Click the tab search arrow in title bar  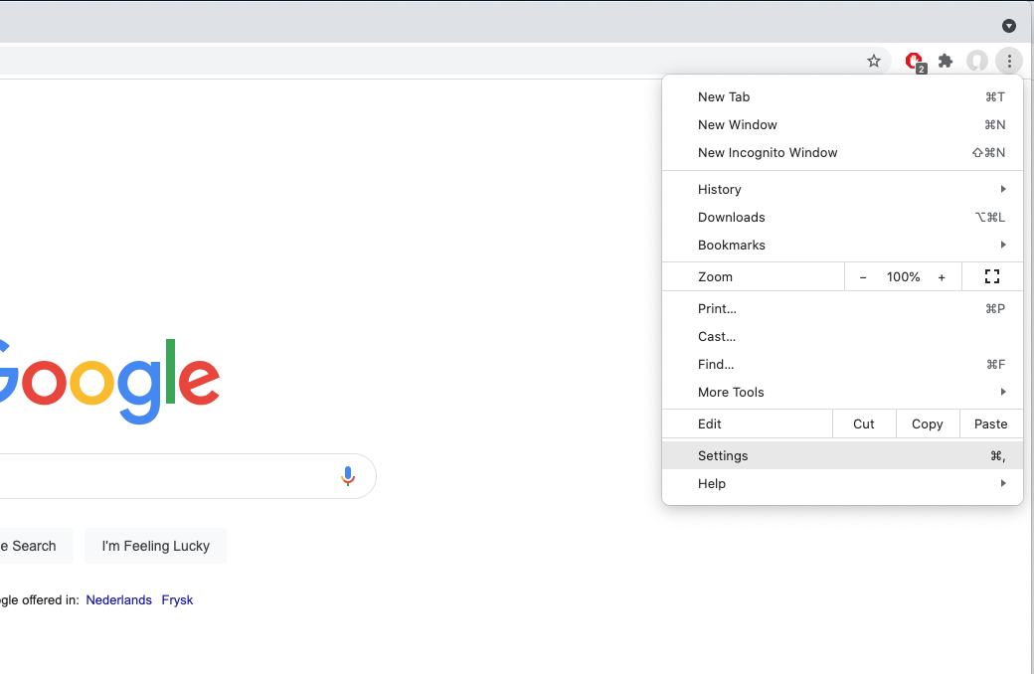(1009, 26)
